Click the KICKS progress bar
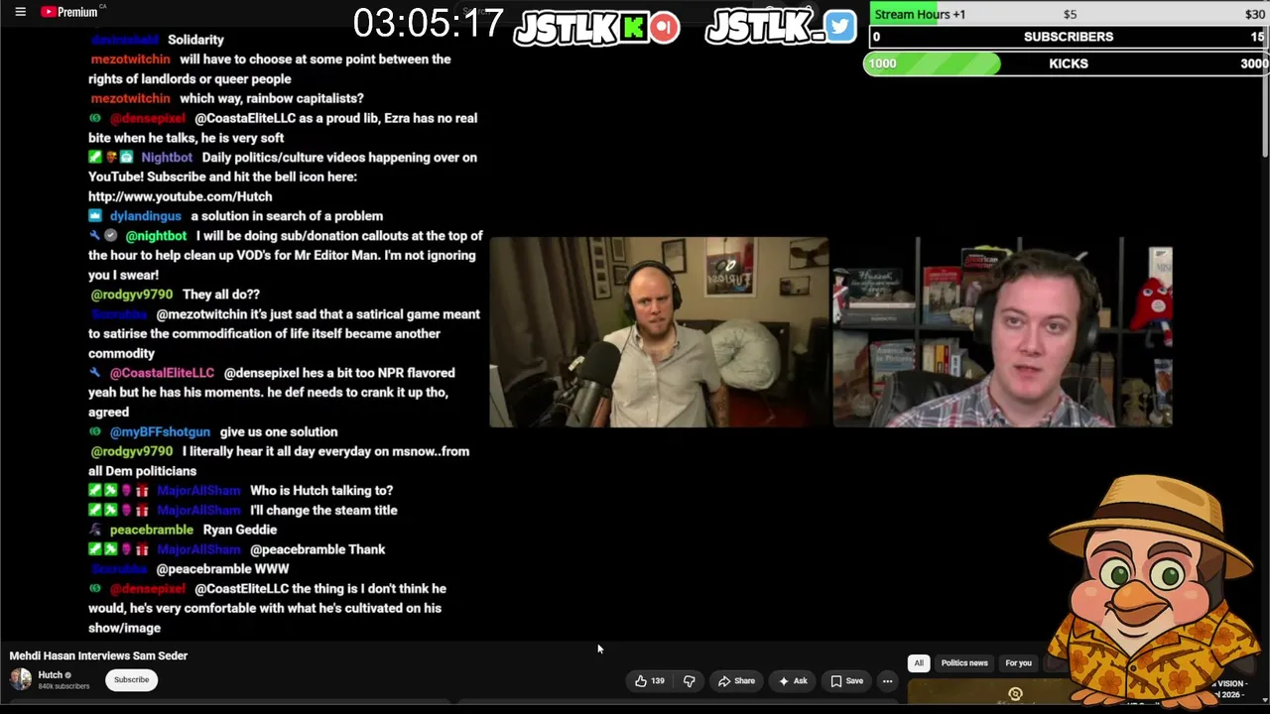The height and width of the screenshot is (714, 1270). 1067,63
